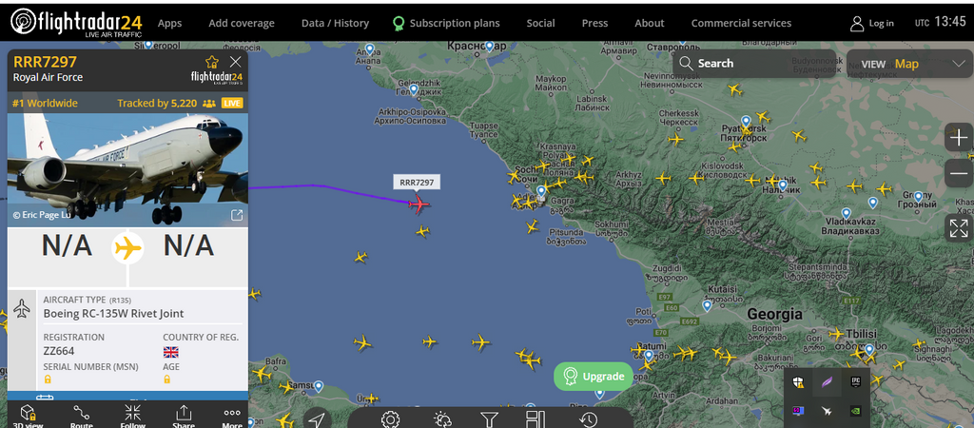Open the Data / History menu
974x428 pixels.
[335, 23]
